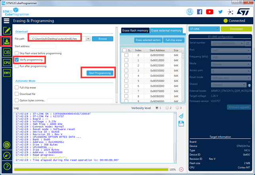Image resolution: width=255 pixels, height=175 pixels.
Task: Expand the file path dropdown arrow
Action: pos(88,39)
